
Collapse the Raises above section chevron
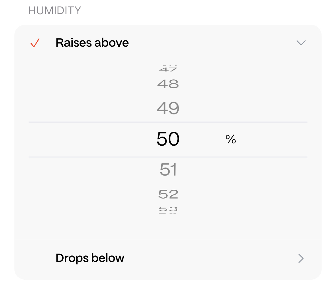[x=301, y=43]
